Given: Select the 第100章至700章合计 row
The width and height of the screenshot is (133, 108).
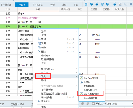Looking at the screenshot, I should (x=66, y=18).
